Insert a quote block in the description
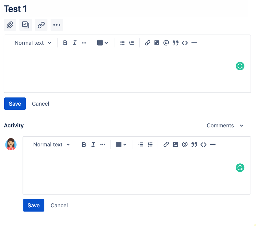 coord(175,43)
